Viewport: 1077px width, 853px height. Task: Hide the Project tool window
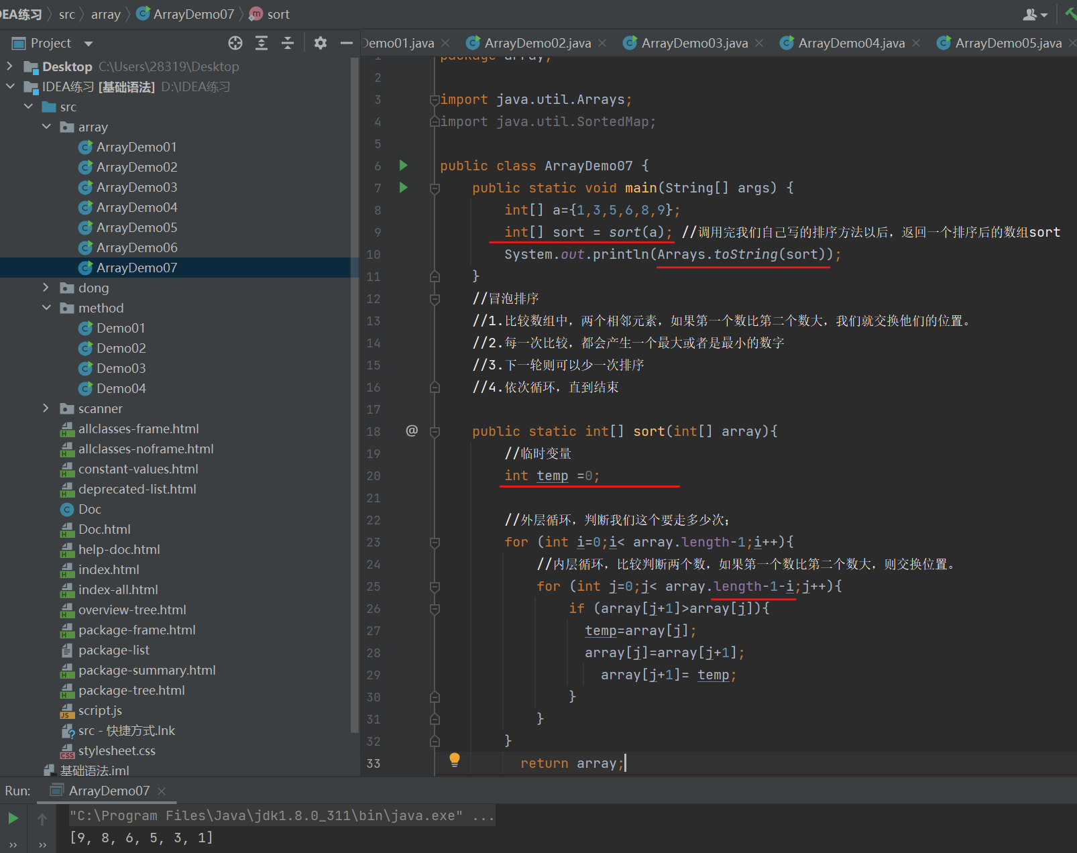[x=346, y=44]
